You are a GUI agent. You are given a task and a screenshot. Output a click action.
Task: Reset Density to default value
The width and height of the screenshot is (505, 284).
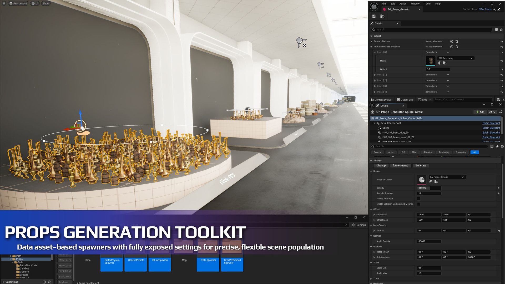coord(499,188)
